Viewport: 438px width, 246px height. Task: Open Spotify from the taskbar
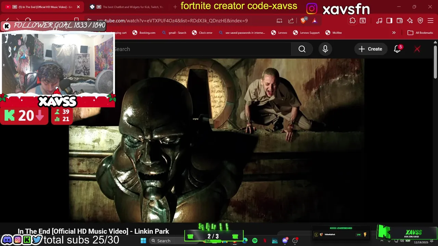[255, 241]
